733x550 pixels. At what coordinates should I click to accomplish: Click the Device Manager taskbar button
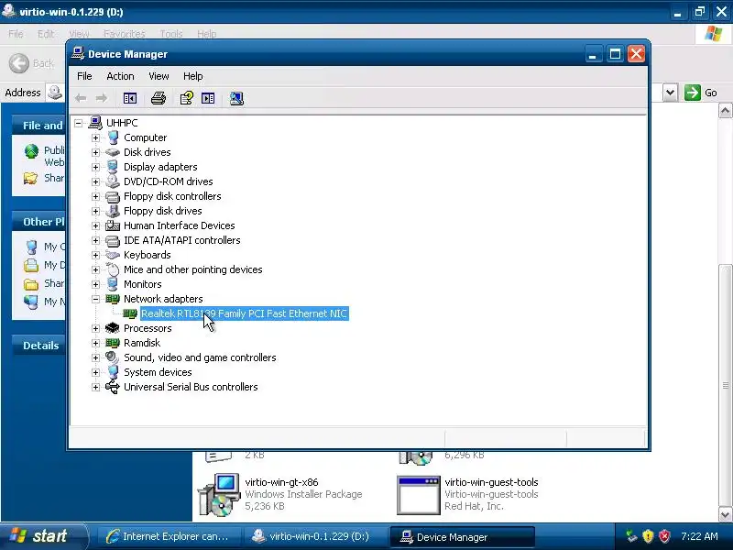tap(462, 537)
